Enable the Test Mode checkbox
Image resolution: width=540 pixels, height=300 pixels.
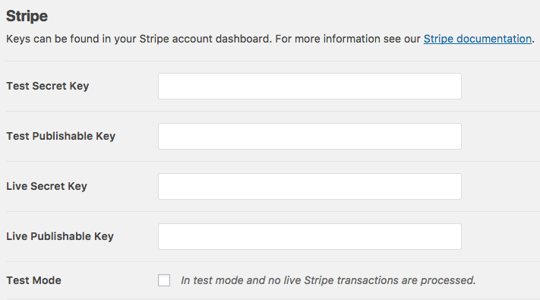tap(164, 280)
